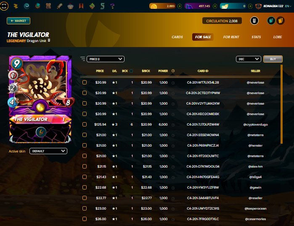294x226 pixels.
Task: Click the Buy button
Action: tap(273, 59)
